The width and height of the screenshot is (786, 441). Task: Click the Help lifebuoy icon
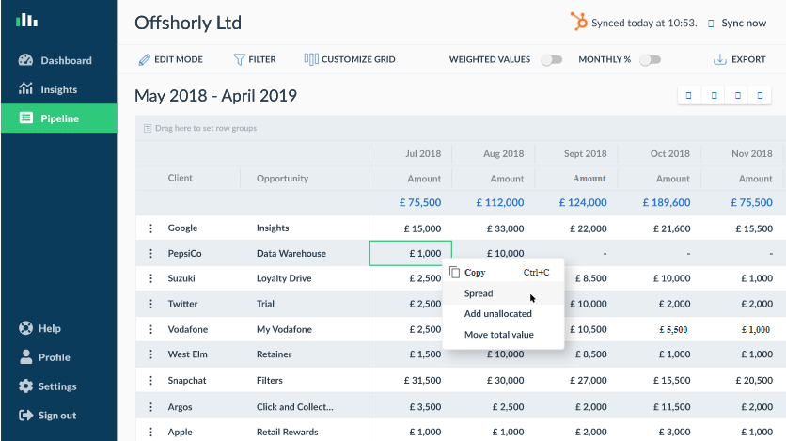coord(25,328)
